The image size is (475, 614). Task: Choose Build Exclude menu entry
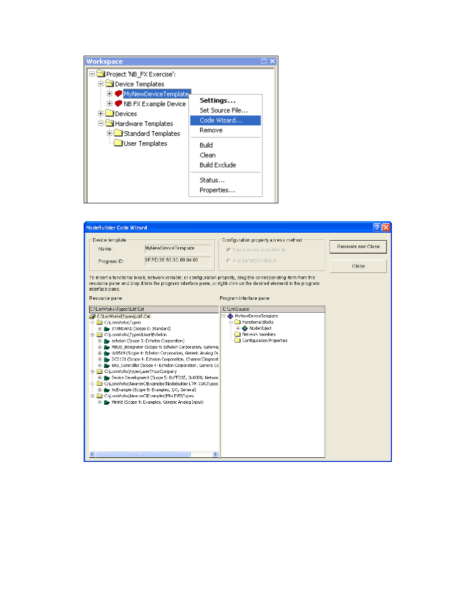[x=226, y=165]
